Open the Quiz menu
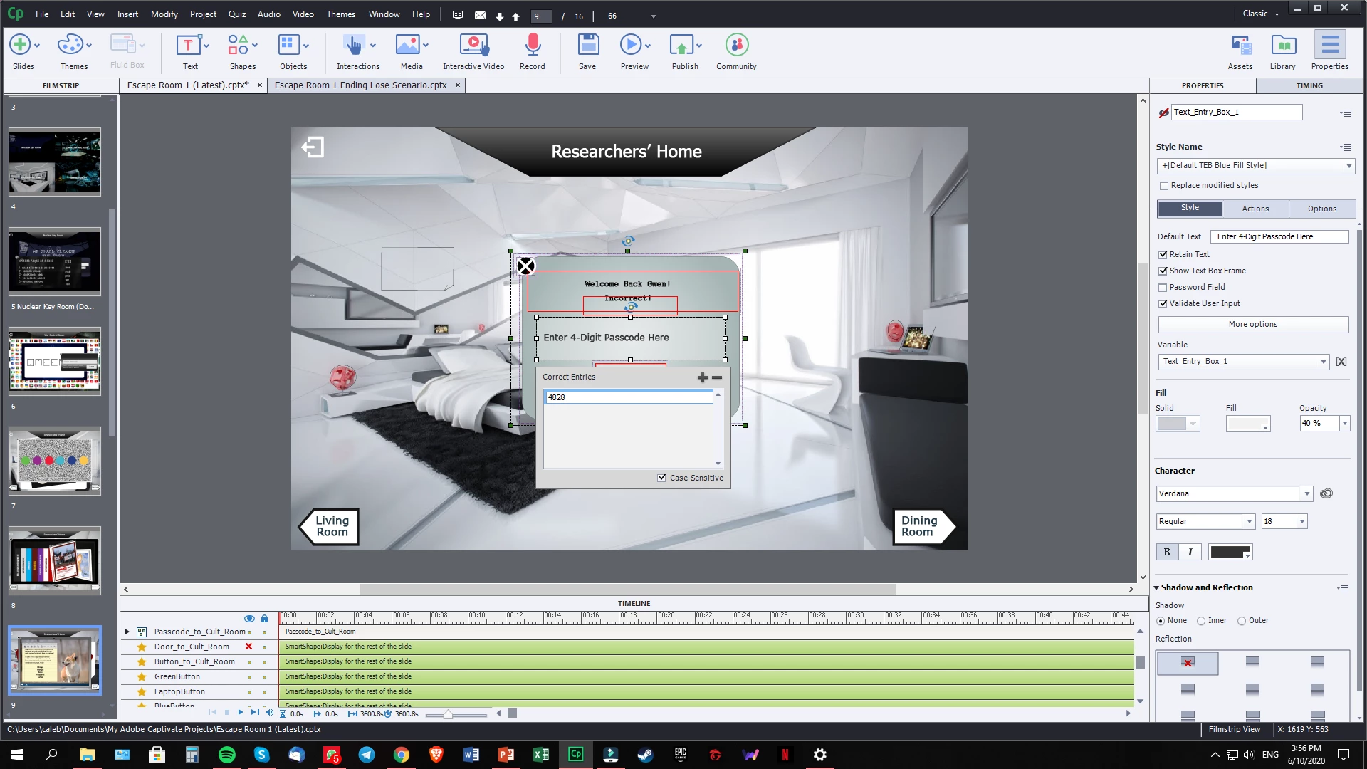1367x769 pixels. point(236,14)
